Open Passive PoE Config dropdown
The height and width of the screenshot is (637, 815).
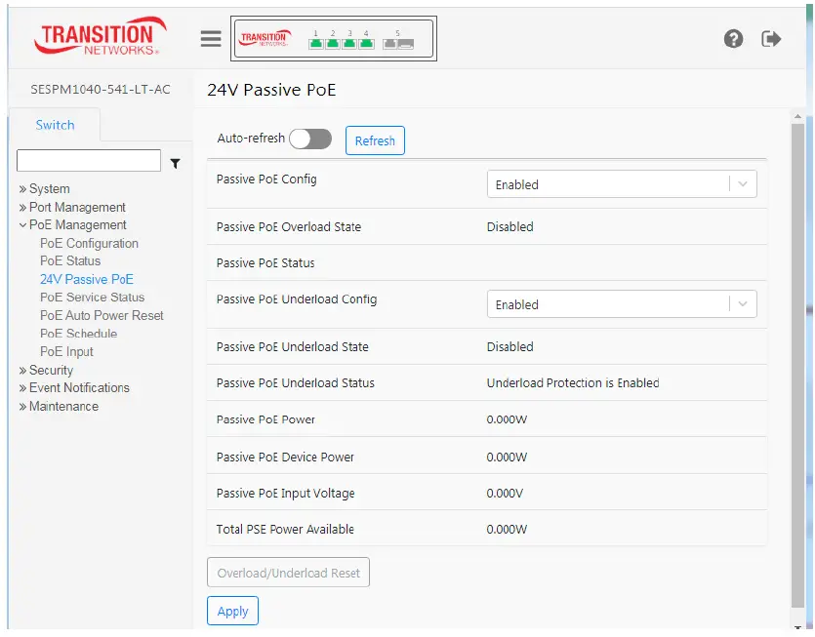click(622, 184)
